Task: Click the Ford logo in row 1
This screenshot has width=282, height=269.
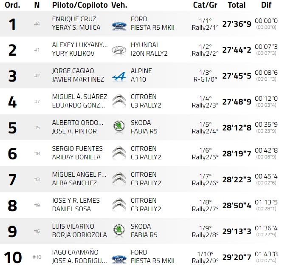Action: click(118, 25)
